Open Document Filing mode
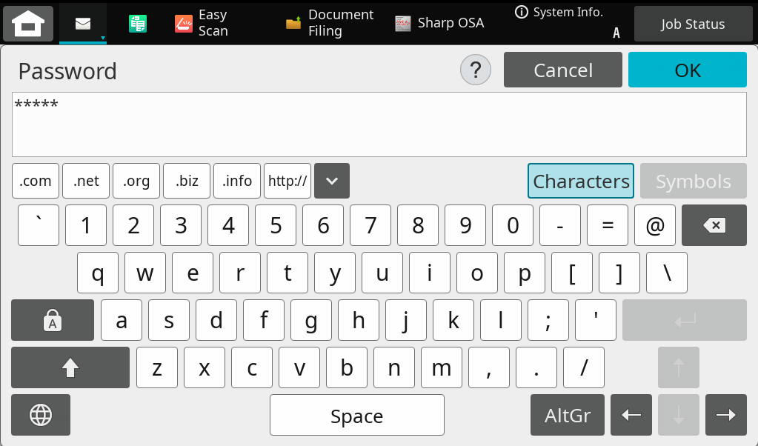The image size is (758, 446). (330, 24)
